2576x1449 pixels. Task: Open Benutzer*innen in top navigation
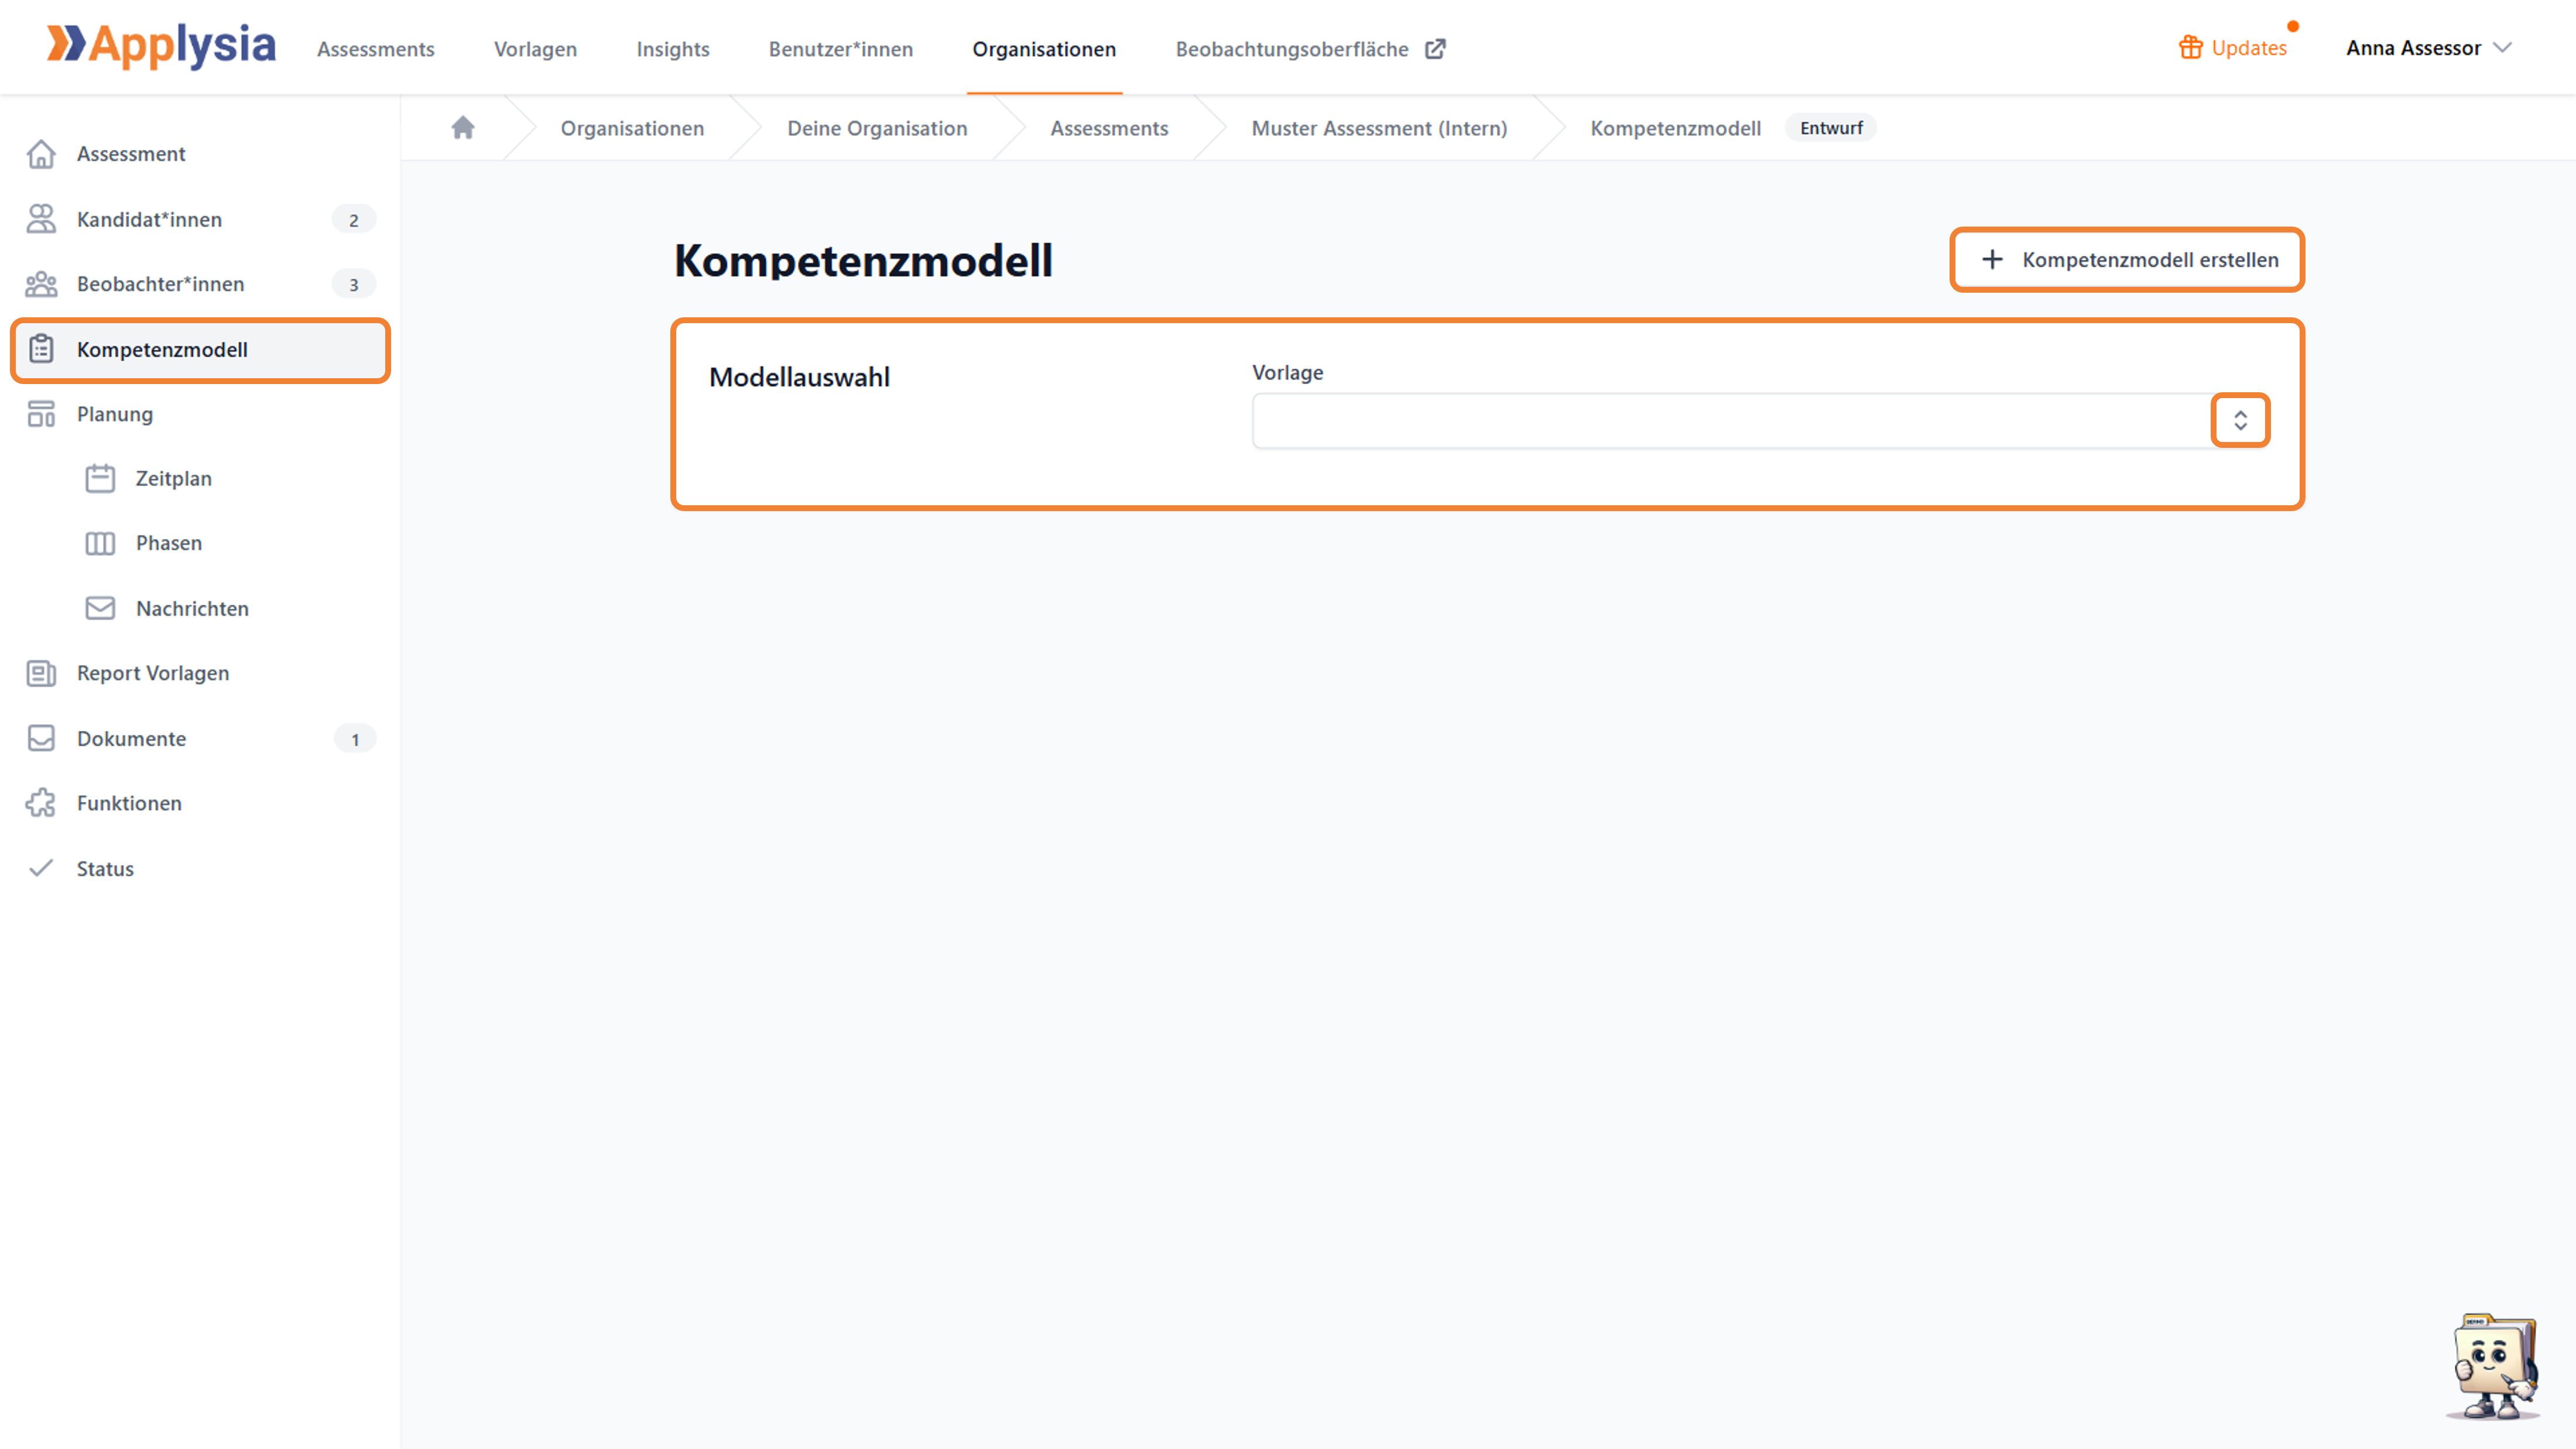pyautogui.click(x=840, y=49)
